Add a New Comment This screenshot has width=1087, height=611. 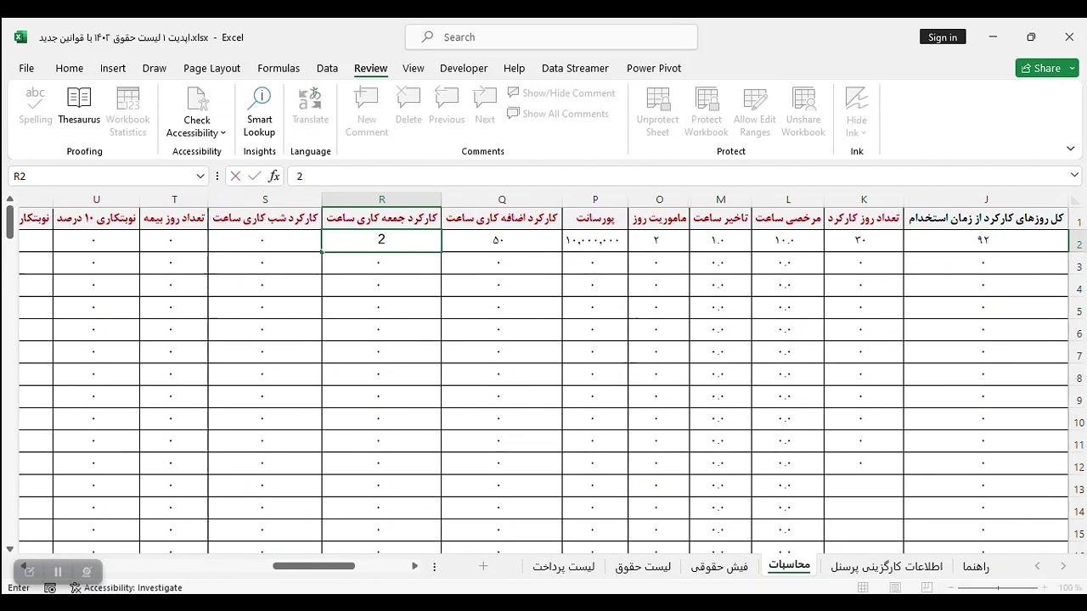[367, 111]
